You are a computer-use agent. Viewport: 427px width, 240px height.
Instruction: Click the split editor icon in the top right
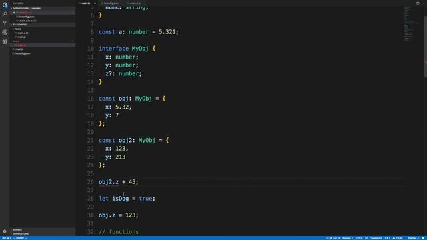pyautogui.click(x=418, y=3)
